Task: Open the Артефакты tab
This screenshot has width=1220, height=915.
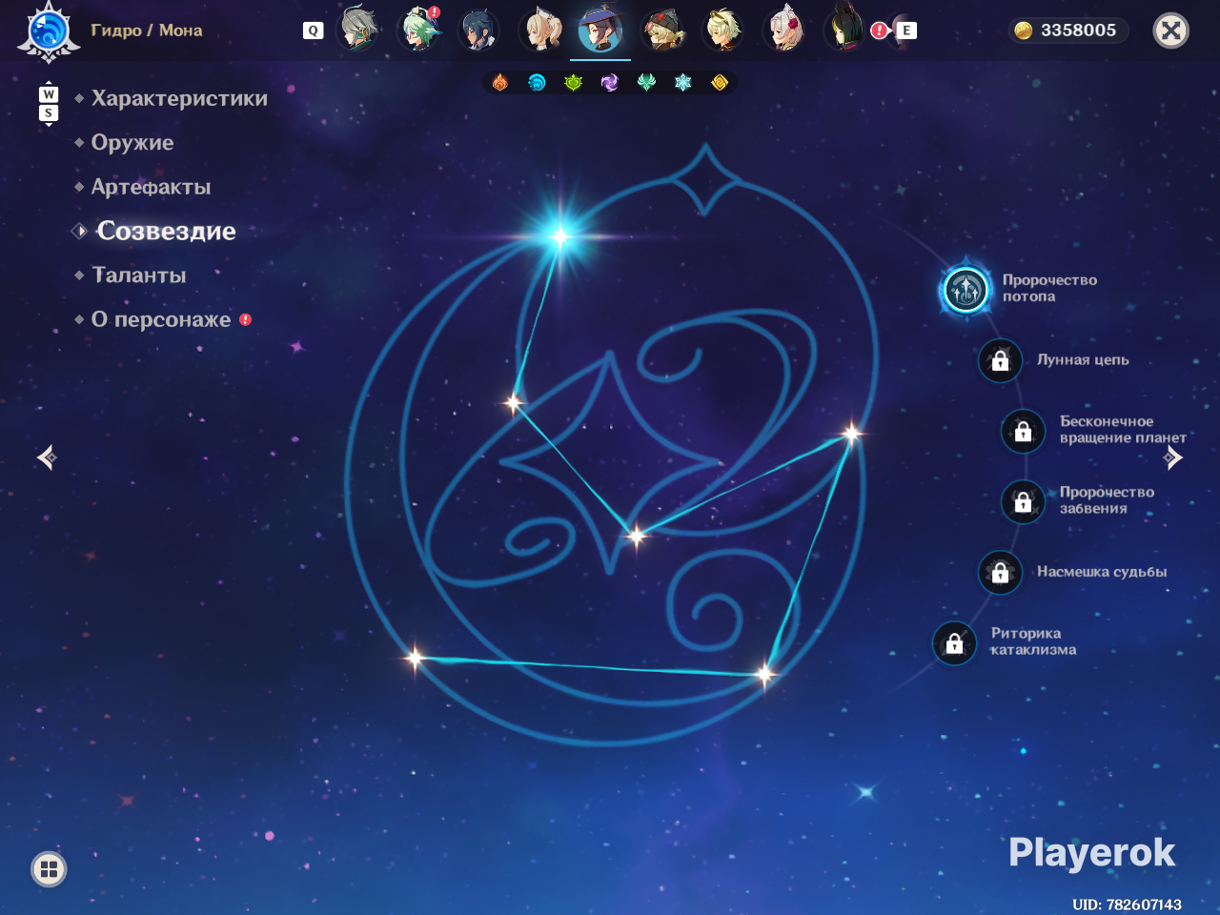Action: [151, 187]
